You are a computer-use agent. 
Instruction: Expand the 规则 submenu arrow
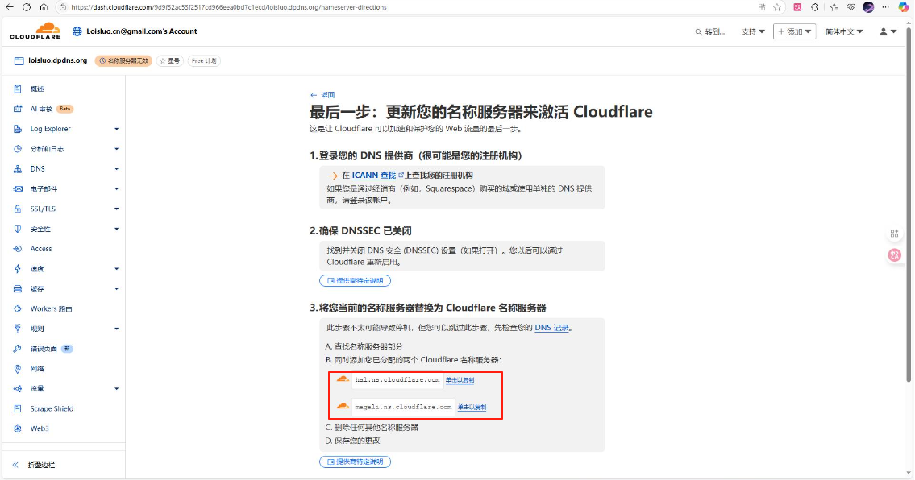click(x=116, y=329)
